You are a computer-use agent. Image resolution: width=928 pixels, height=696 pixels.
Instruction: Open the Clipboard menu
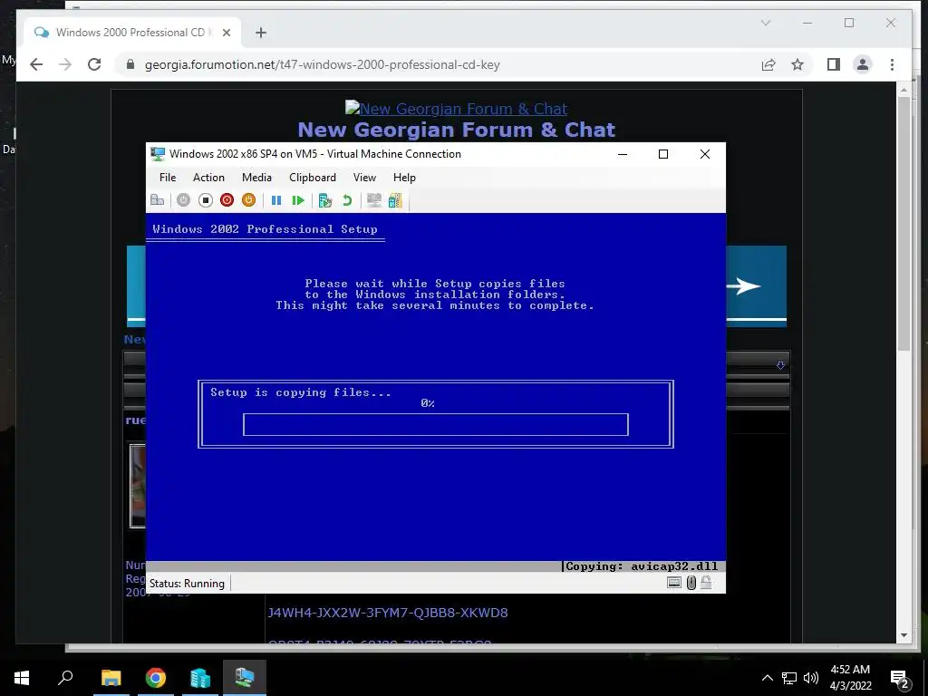[x=313, y=178]
